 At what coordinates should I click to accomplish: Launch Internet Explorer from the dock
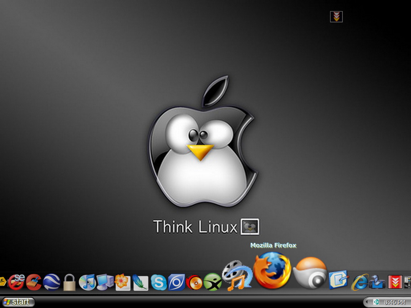click(x=360, y=282)
